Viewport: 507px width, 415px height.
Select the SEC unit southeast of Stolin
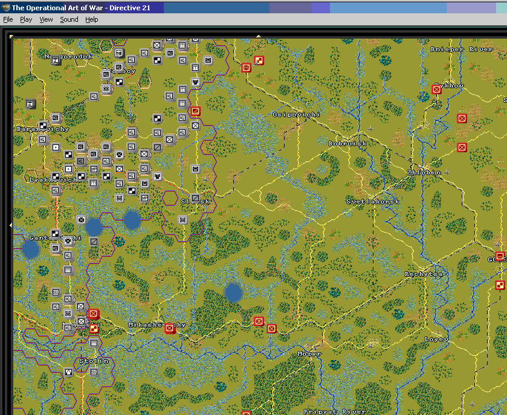pyautogui.click(x=94, y=372)
